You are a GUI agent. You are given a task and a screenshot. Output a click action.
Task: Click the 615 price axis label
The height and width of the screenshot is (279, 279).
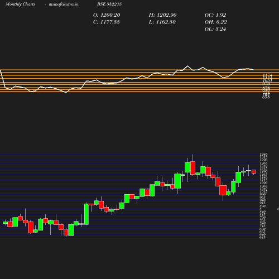(262, 238)
